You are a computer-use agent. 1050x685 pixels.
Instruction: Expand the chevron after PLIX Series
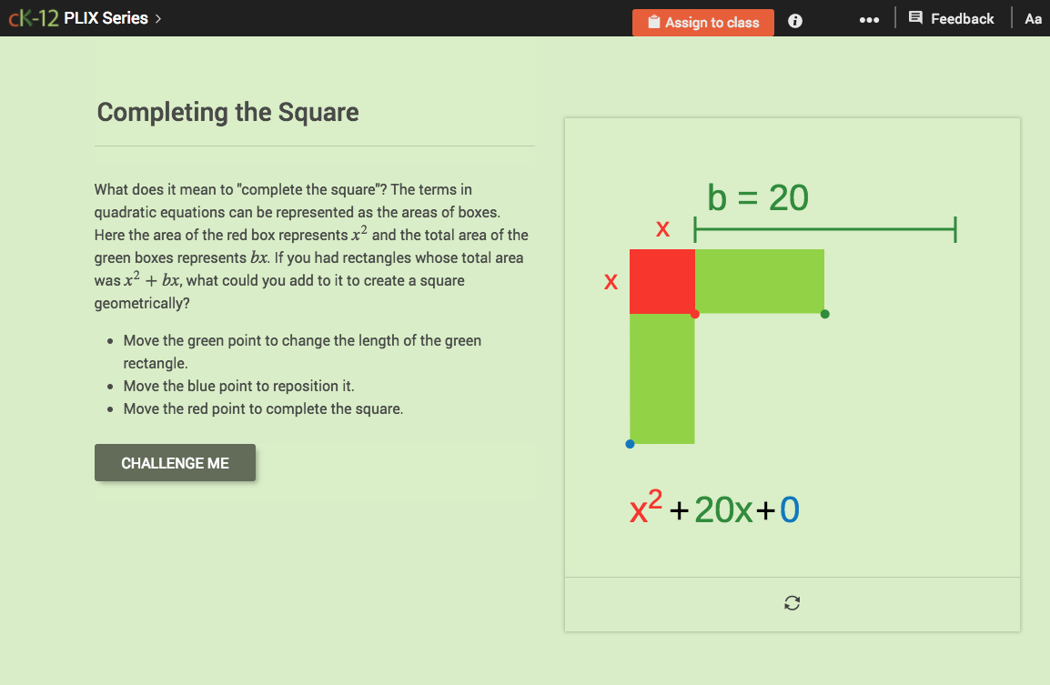tap(156, 17)
